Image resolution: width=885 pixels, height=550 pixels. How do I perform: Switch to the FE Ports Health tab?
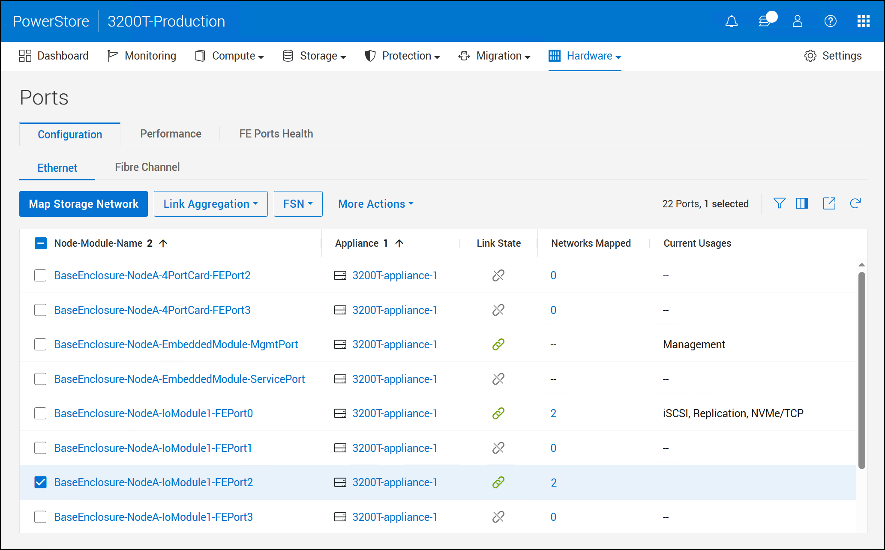[x=276, y=134]
